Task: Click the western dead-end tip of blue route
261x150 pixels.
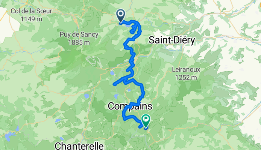Action: pos(115,85)
